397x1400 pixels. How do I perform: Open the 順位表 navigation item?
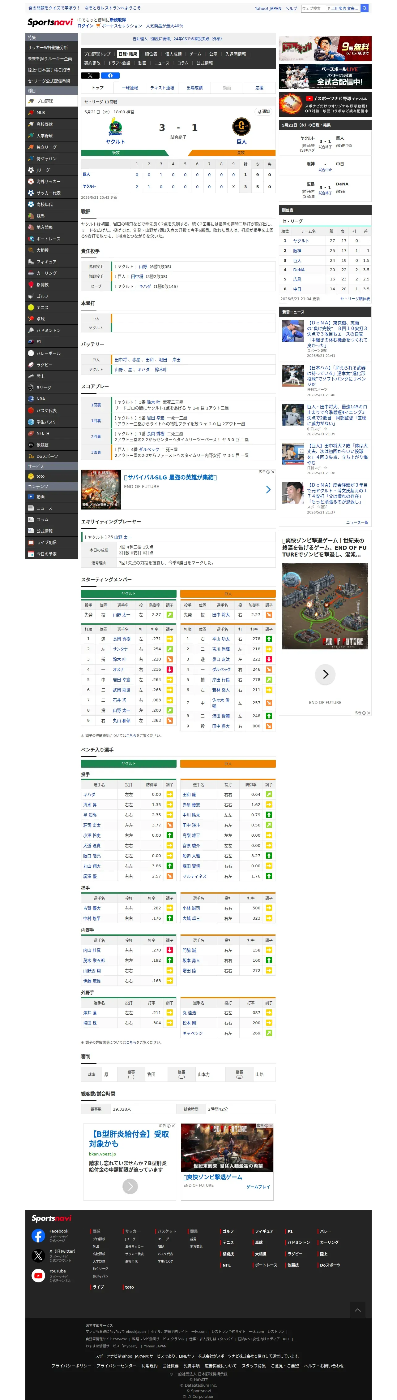tap(151, 54)
